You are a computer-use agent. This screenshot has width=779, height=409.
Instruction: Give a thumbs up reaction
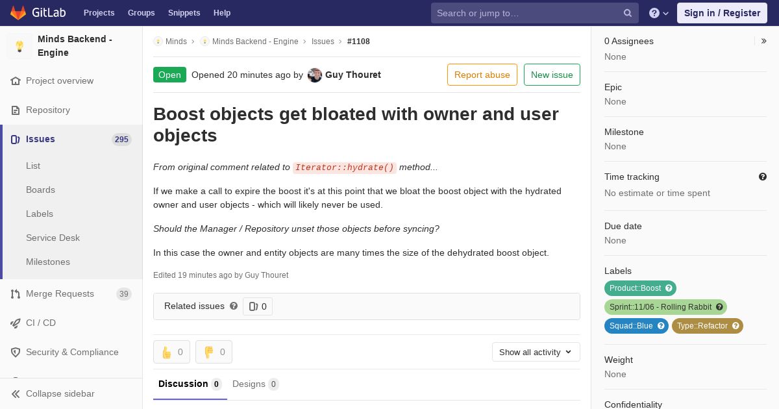click(x=172, y=352)
